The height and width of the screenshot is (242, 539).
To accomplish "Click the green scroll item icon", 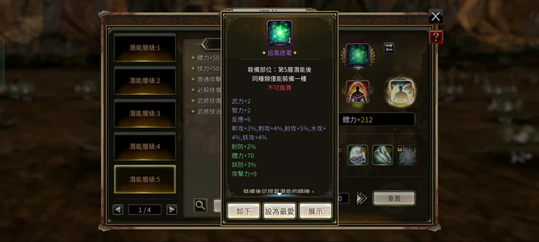I will coord(383,155).
